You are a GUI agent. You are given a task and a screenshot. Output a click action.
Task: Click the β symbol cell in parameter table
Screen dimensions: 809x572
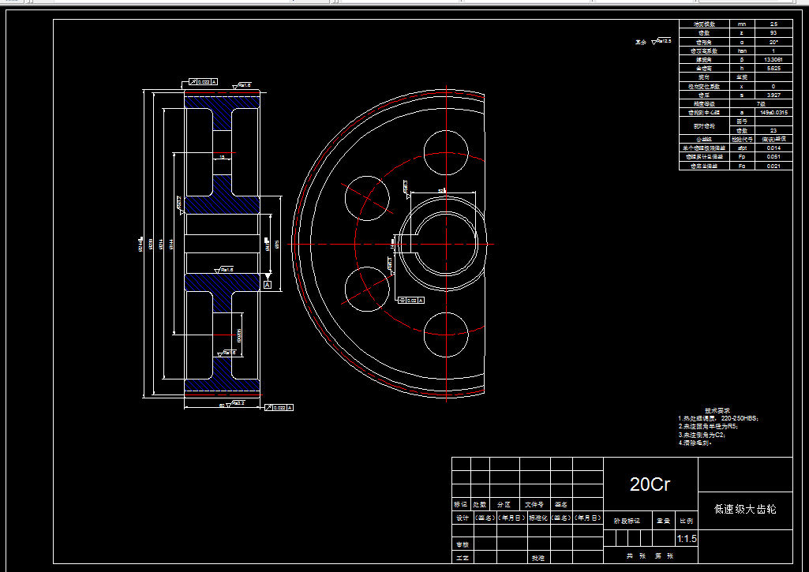click(x=742, y=60)
